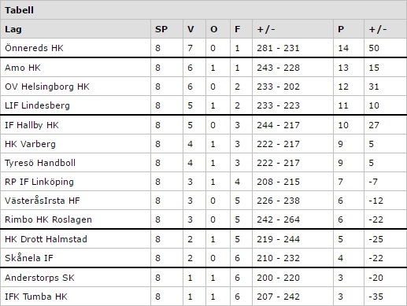This screenshot has height=306, width=407.
Task: Select VästeråsIrsta HF team
Action: [x=43, y=201]
